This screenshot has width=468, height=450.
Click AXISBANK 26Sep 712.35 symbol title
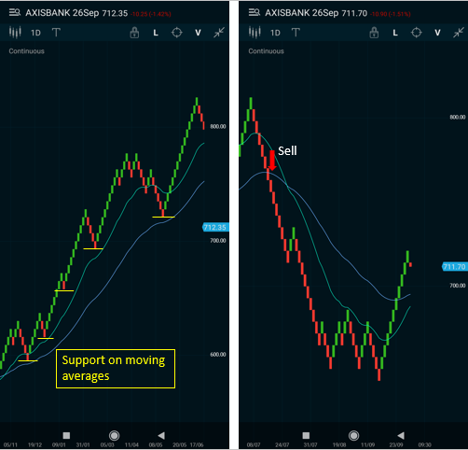coord(76,13)
